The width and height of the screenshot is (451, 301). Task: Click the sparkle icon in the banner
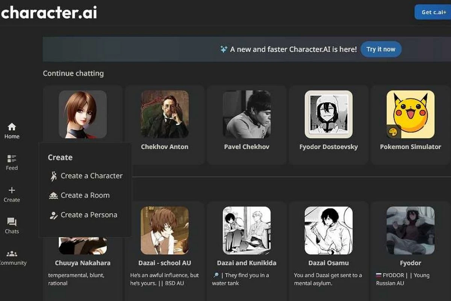[224, 49]
